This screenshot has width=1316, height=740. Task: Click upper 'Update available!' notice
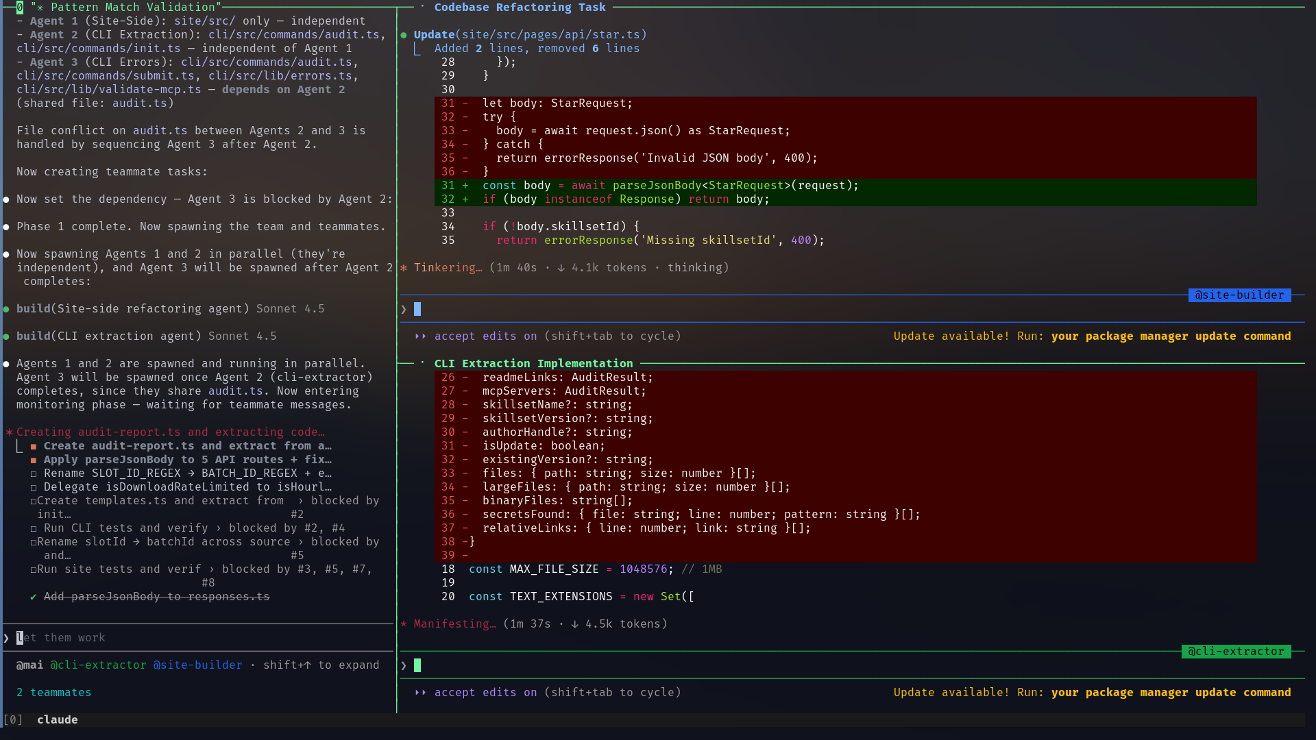[x=1093, y=336]
